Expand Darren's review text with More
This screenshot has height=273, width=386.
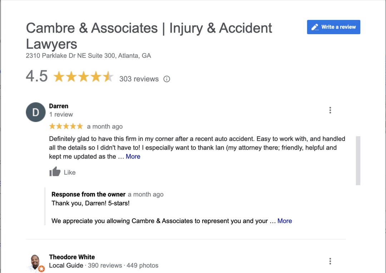click(133, 156)
